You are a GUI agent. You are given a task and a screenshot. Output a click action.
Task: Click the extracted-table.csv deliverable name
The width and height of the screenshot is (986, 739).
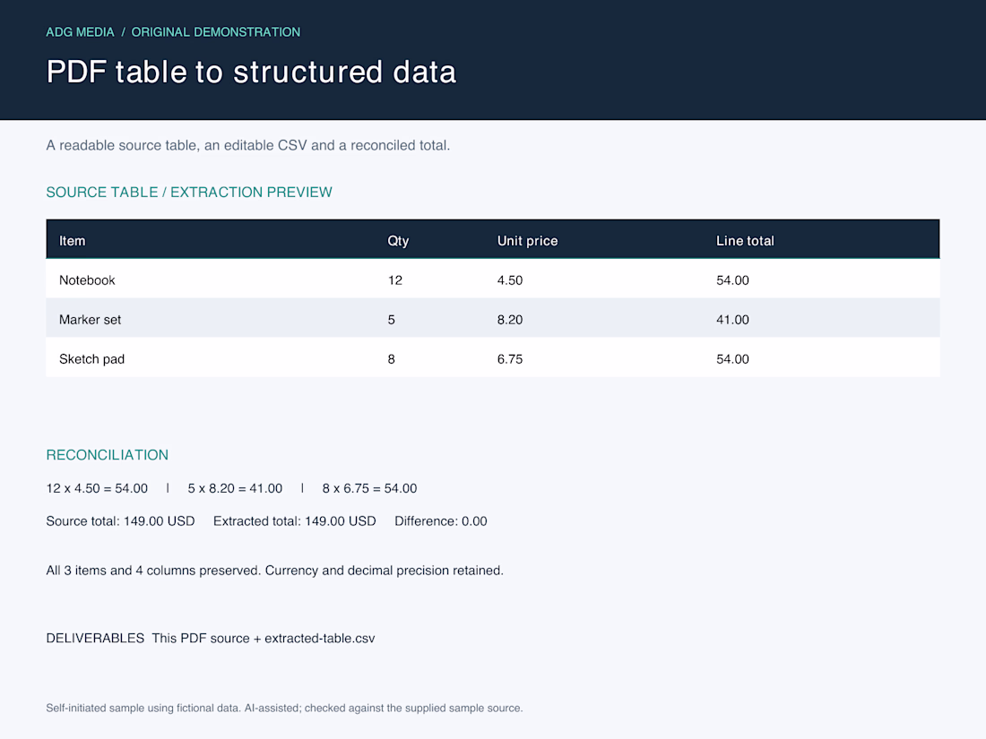click(x=319, y=639)
